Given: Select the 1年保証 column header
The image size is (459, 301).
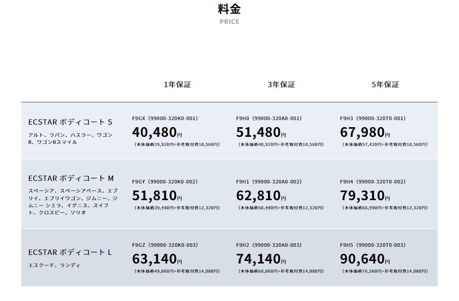Looking at the screenshot, I should tap(177, 85).
